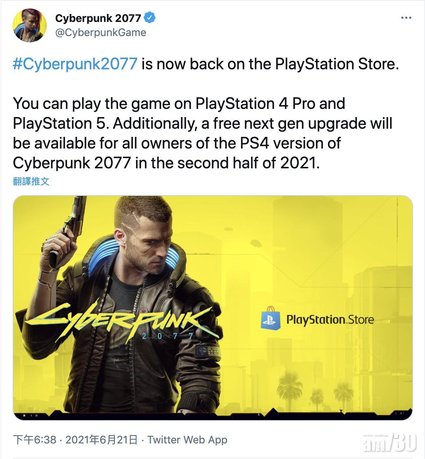Open the tweet's more options ellipsis menu
This screenshot has width=425, height=459.
(406, 18)
